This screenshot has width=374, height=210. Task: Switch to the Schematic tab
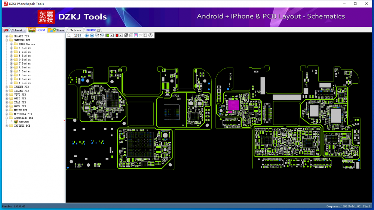15,30
